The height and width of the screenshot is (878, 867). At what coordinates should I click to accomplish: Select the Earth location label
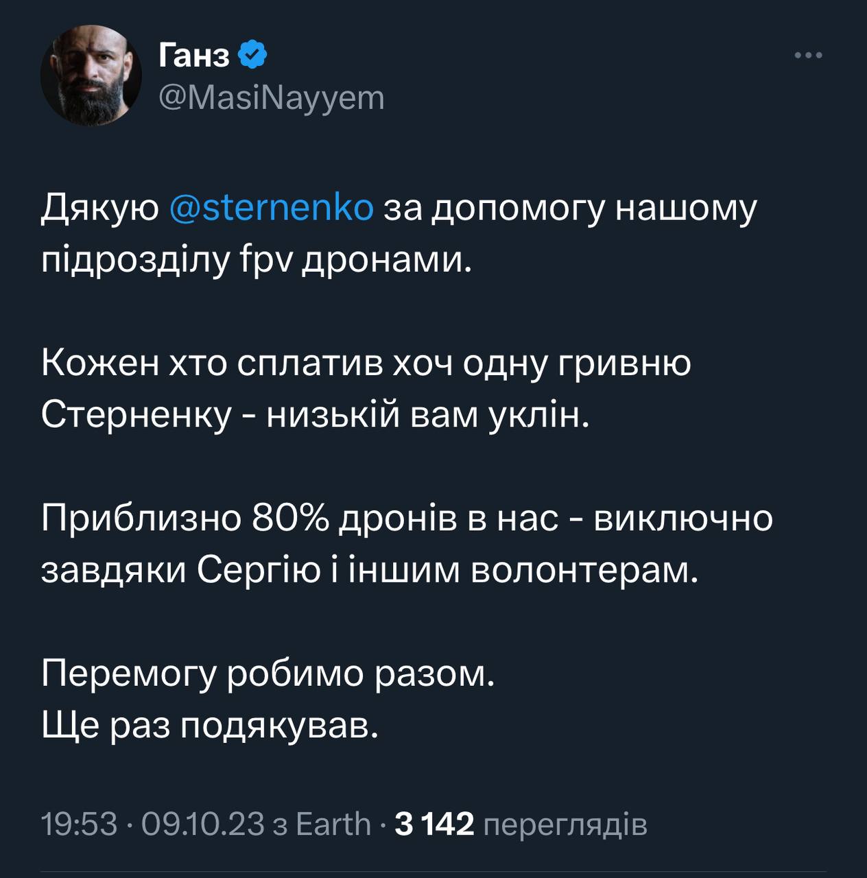click(x=333, y=824)
